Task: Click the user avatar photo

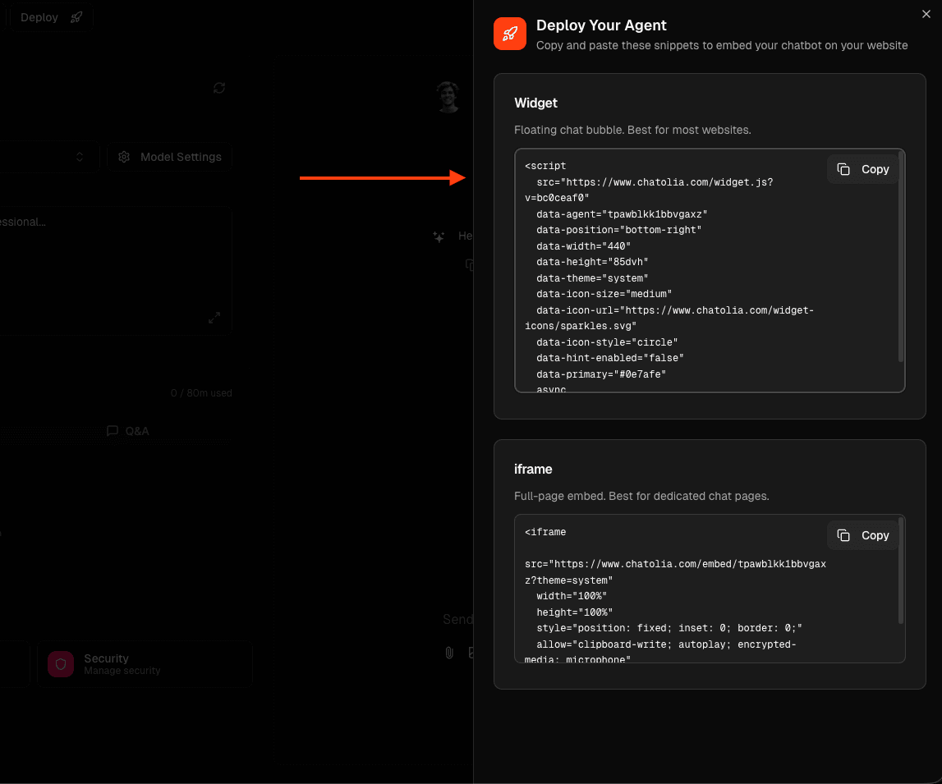Action: pos(448,97)
